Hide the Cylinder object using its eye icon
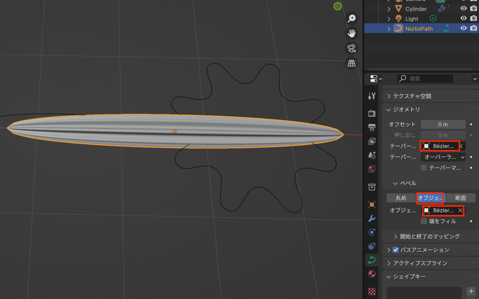The height and width of the screenshot is (299, 479). point(464,8)
